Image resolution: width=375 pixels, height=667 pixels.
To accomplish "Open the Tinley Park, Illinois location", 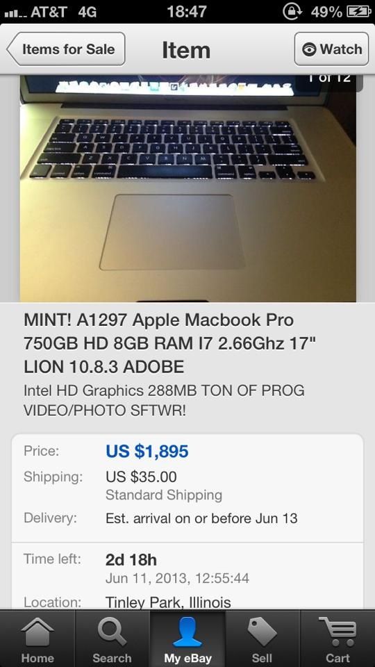I will [168, 602].
